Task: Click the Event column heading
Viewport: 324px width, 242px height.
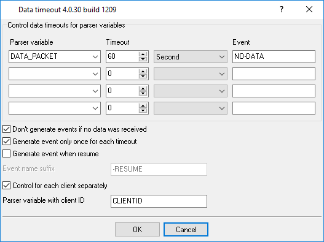Action: tap(241, 42)
